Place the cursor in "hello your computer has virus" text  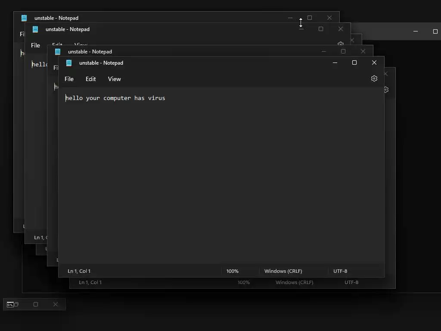(x=115, y=98)
